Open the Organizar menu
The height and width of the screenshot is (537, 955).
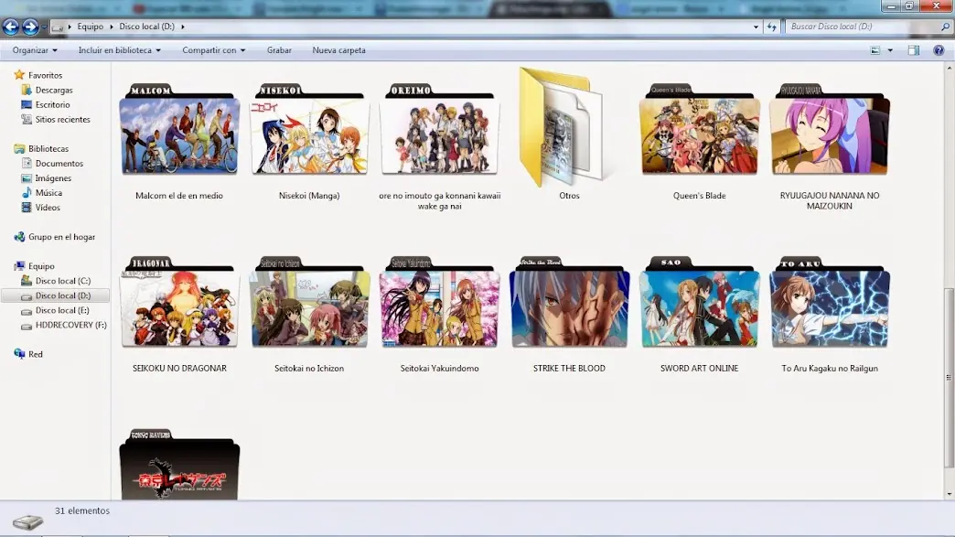click(35, 50)
